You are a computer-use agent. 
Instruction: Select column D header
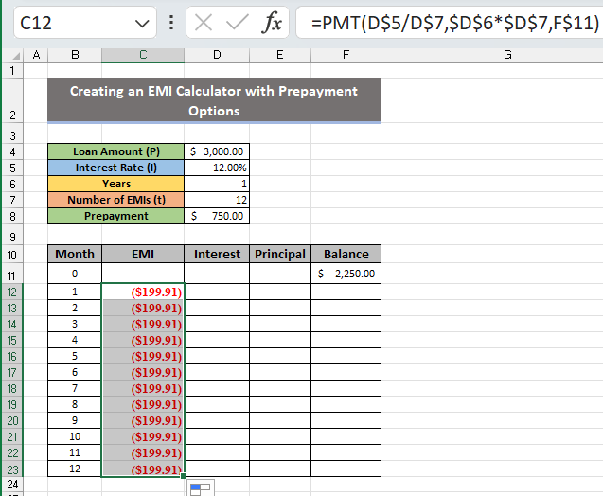(x=217, y=55)
